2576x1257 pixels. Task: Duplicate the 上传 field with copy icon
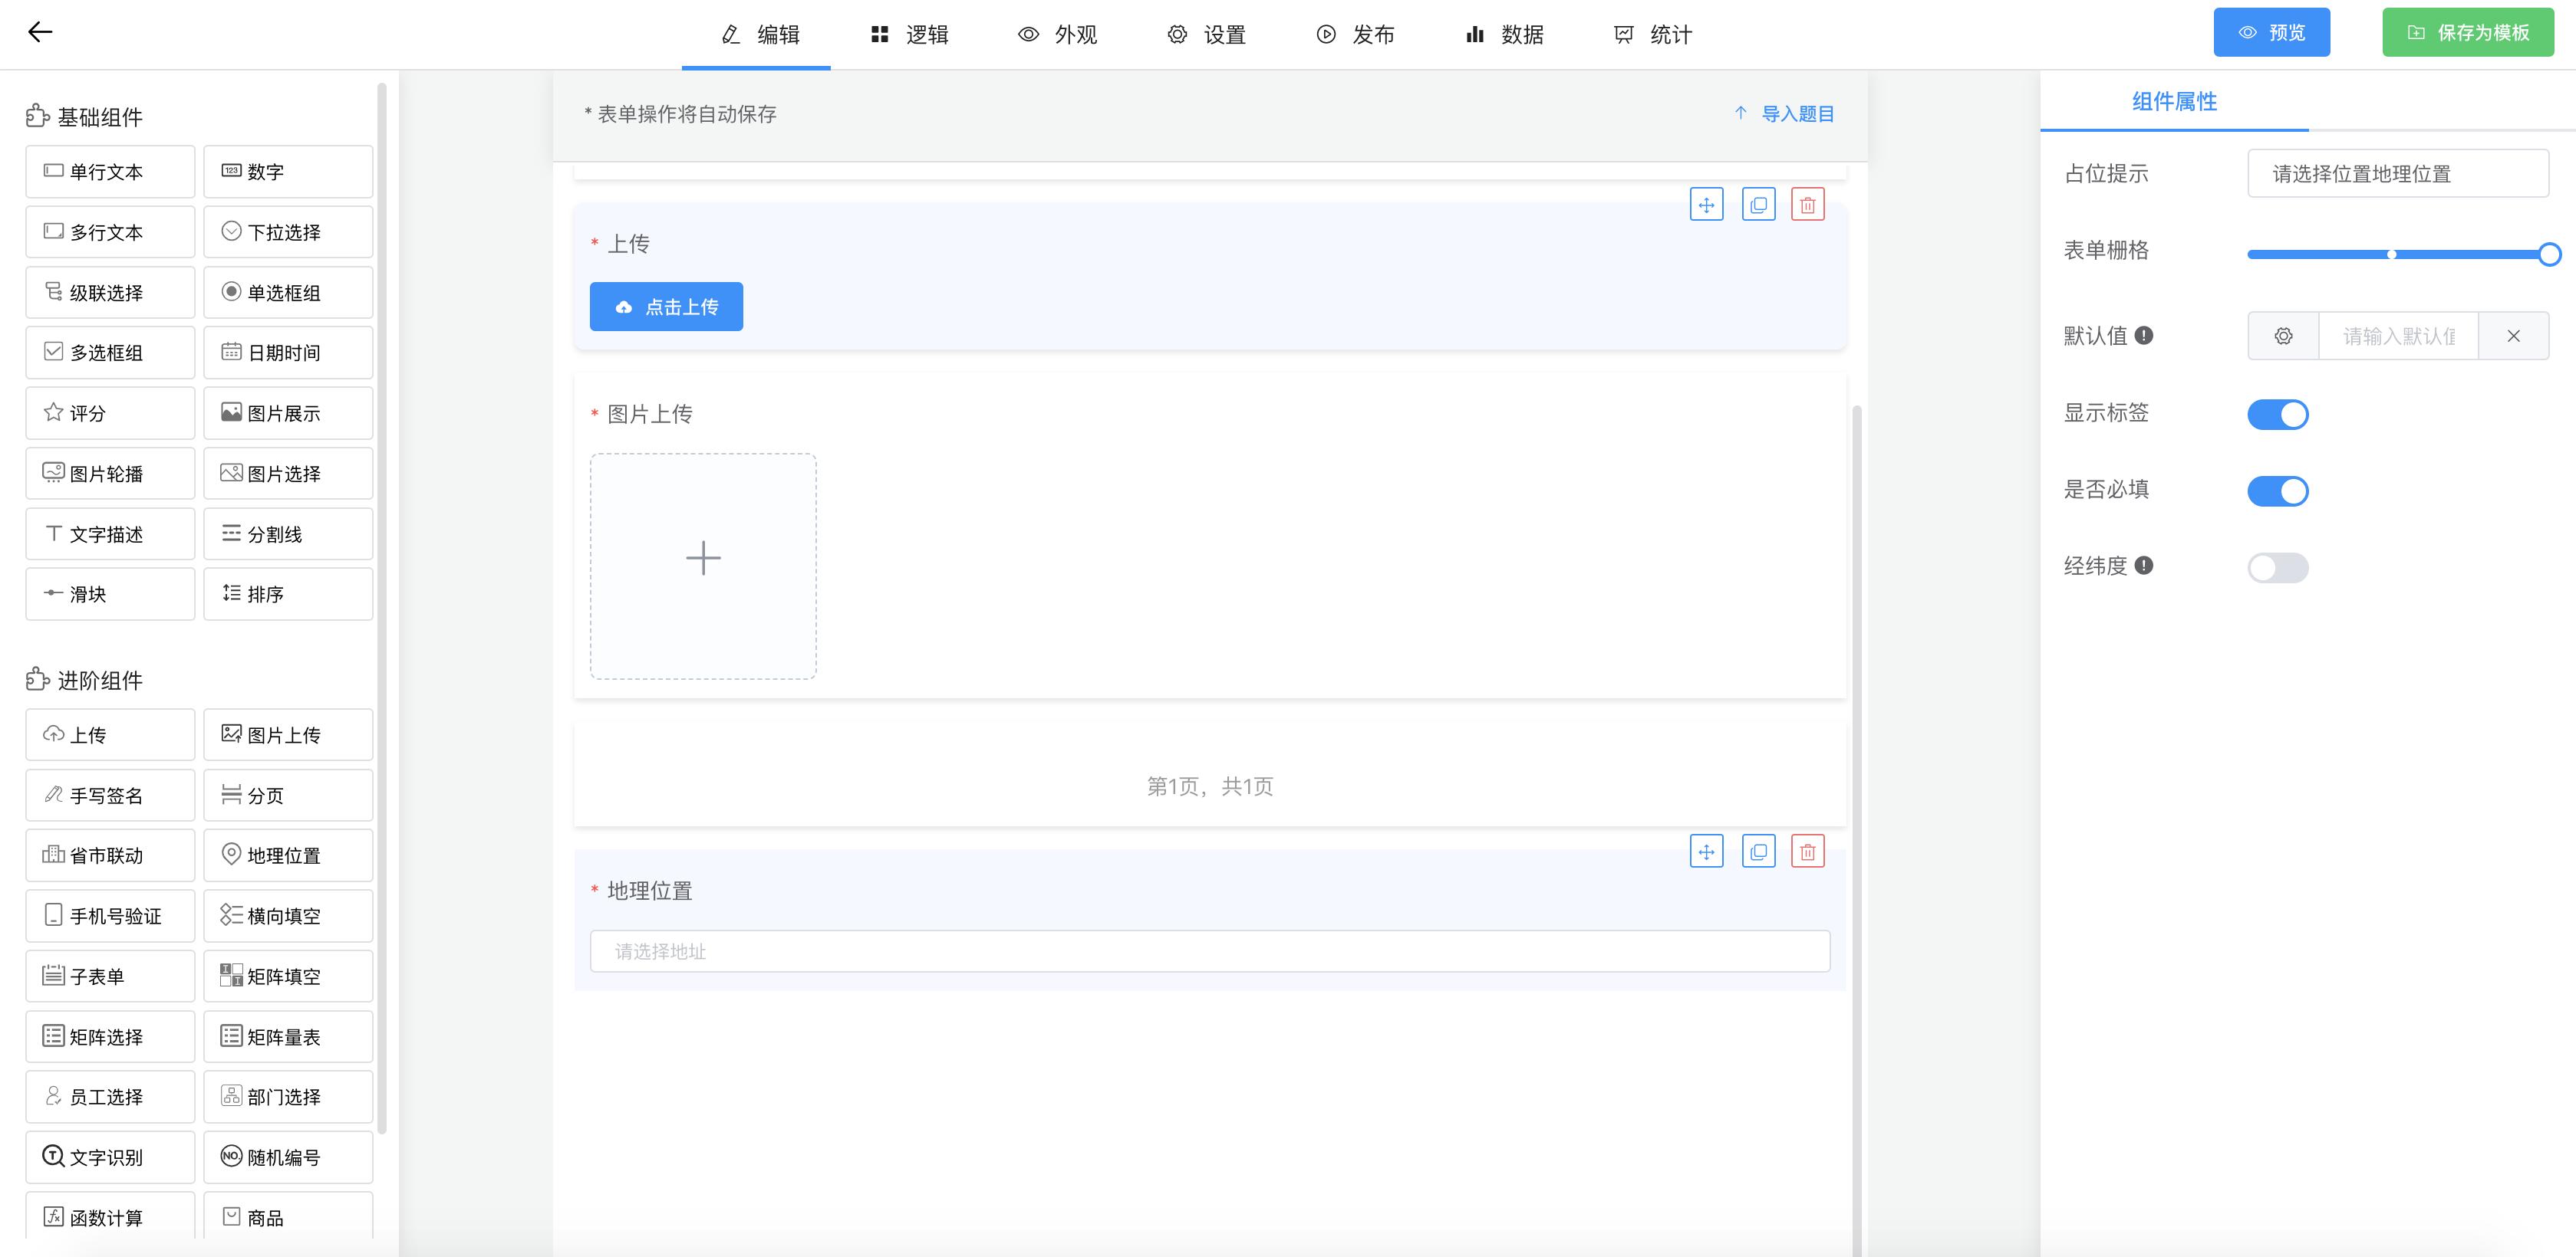[1759, 204]
